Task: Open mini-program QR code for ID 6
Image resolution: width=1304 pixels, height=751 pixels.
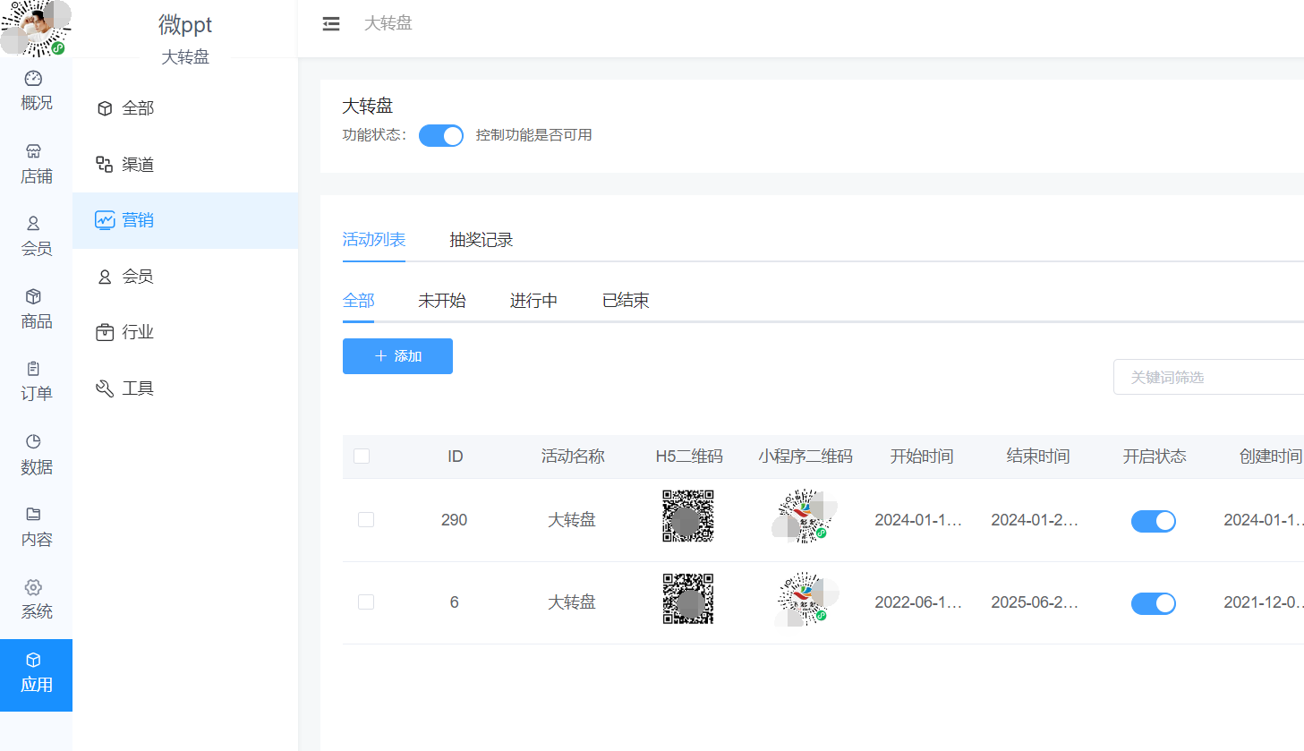Action: pyautogui.click(x=805, y=599)
